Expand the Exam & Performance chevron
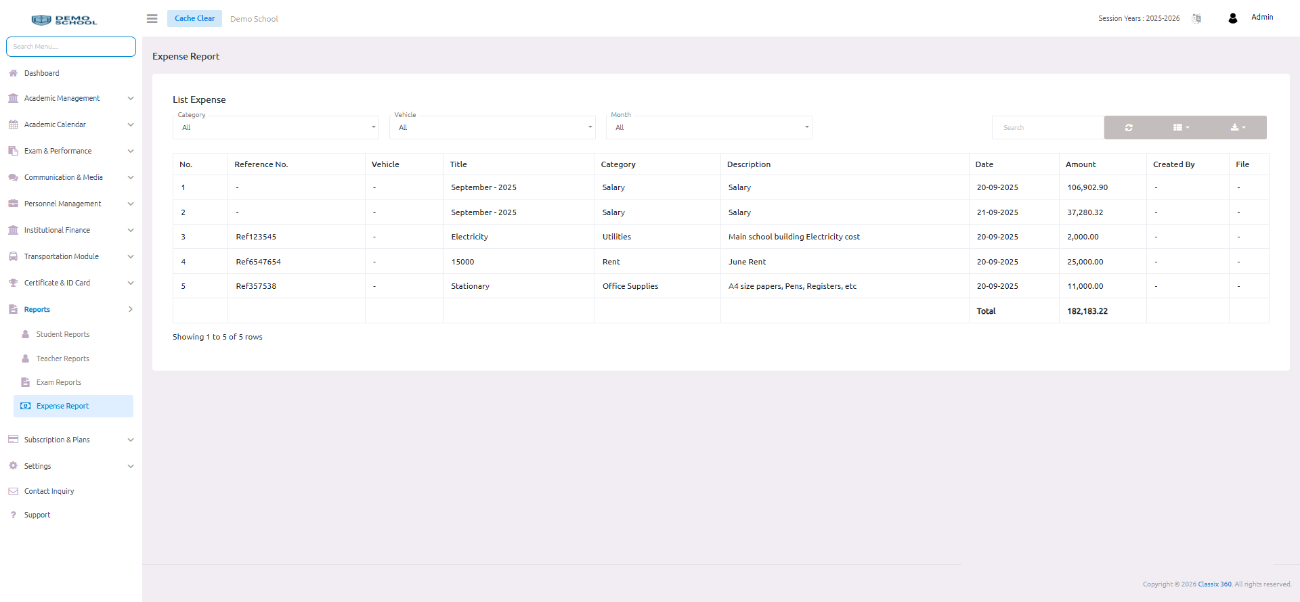 click(x=131, y=151)
